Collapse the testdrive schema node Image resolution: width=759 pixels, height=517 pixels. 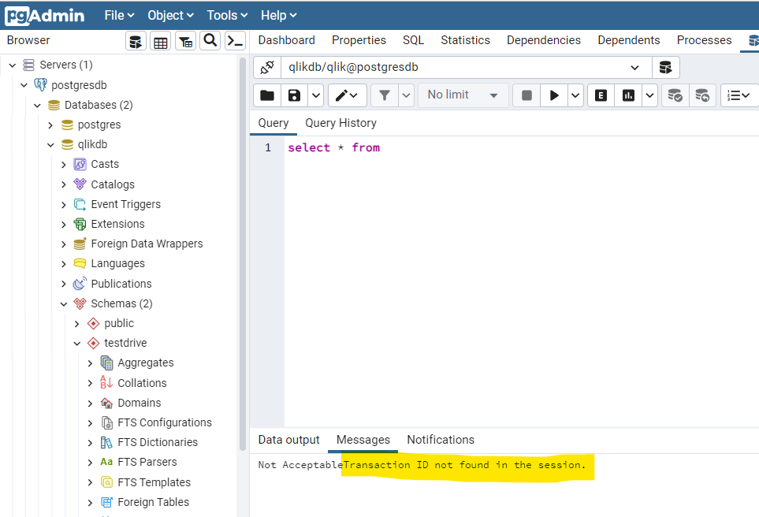coord(76,343)
